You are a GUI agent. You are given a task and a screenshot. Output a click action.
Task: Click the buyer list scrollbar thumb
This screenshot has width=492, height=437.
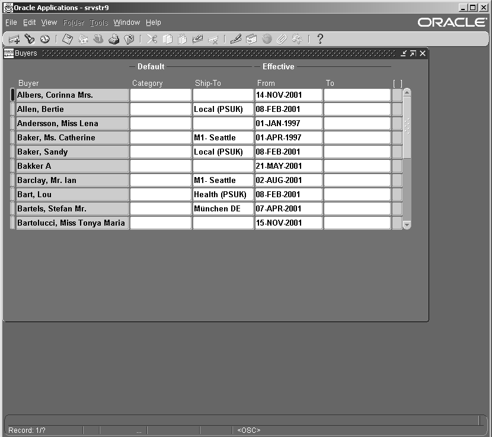(x=407, y=127)
